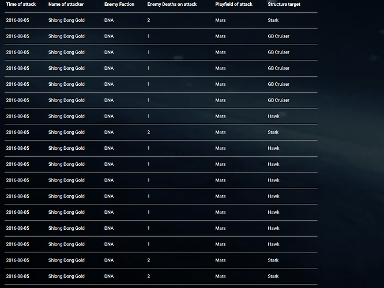
Task: Click the last row's 2016-08-05 date
Action: coord(18,276)
